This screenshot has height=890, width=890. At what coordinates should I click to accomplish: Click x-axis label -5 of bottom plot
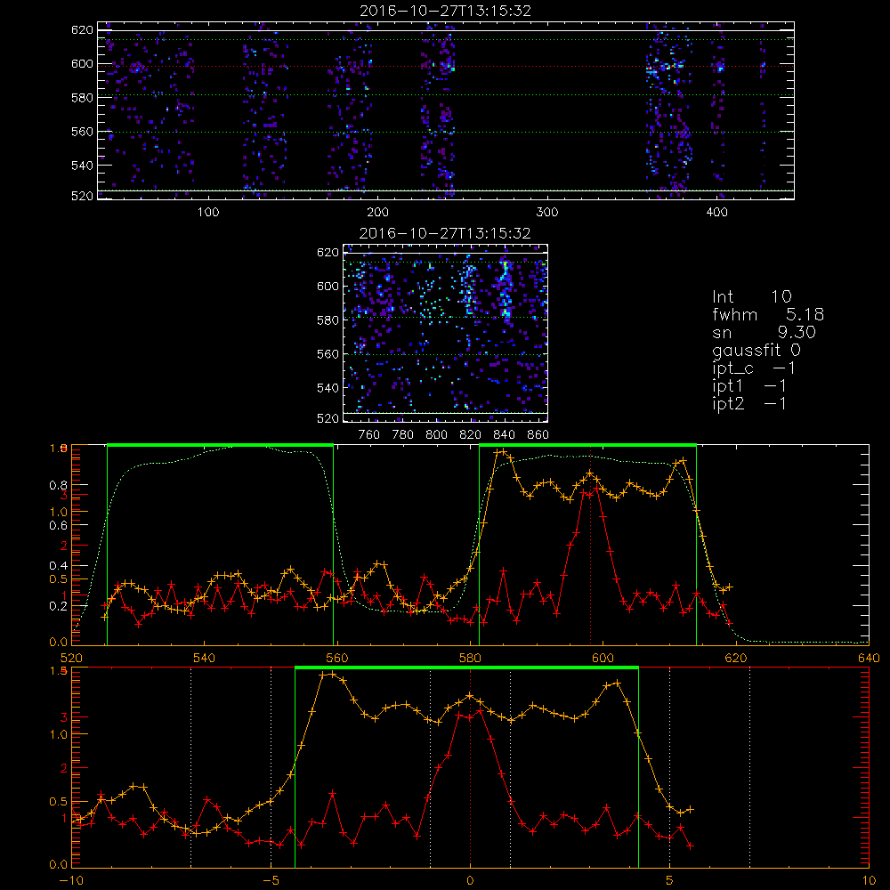tap(271, 880)
